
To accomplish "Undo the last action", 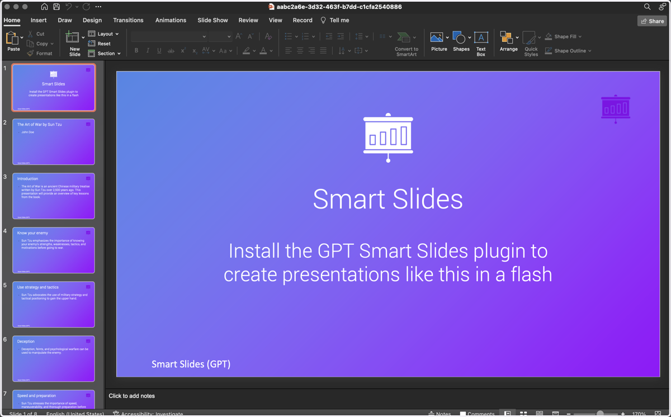I will pyautogui.click(x=68, y=7).
